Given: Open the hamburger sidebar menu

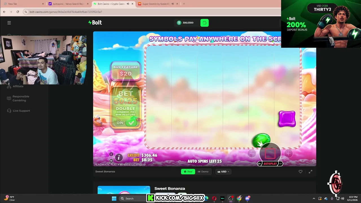Looking at the screenshot, I should (9, 23).
